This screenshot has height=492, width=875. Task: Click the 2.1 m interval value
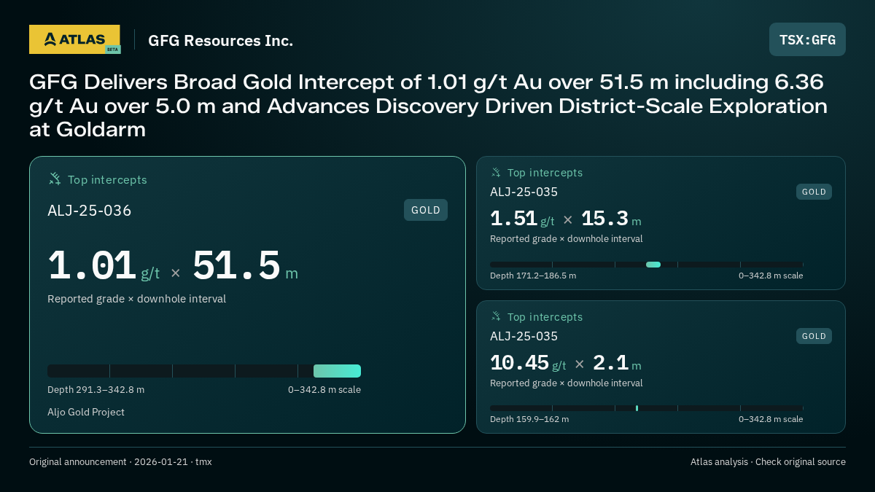pyautogui.click(x=617, y=363)
